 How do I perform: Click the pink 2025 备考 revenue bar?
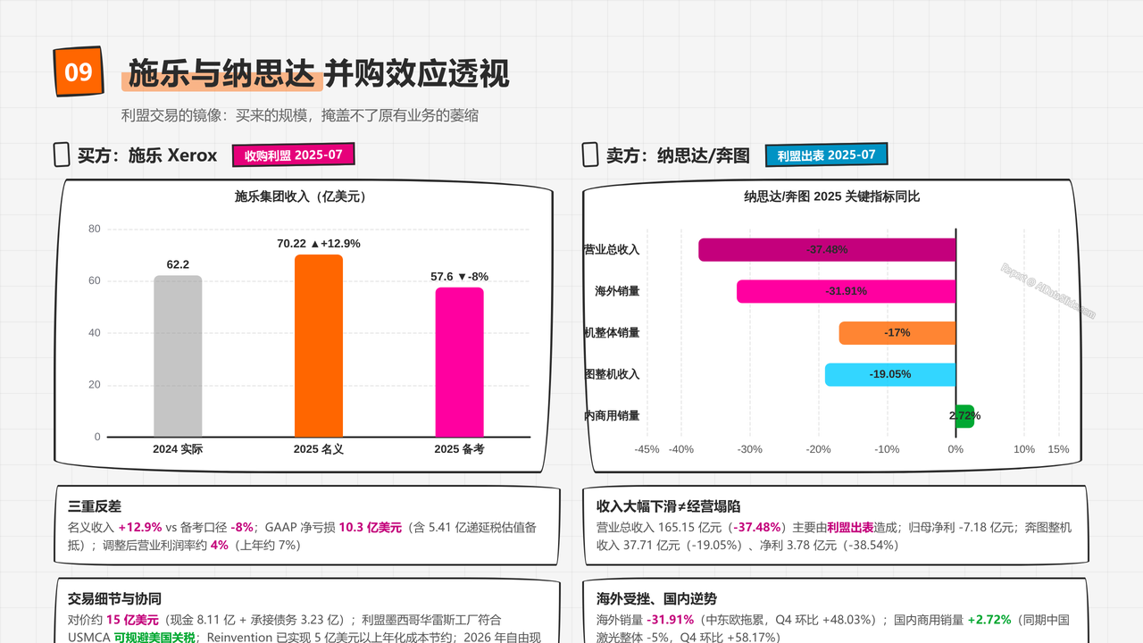click(x=459, y=363)
